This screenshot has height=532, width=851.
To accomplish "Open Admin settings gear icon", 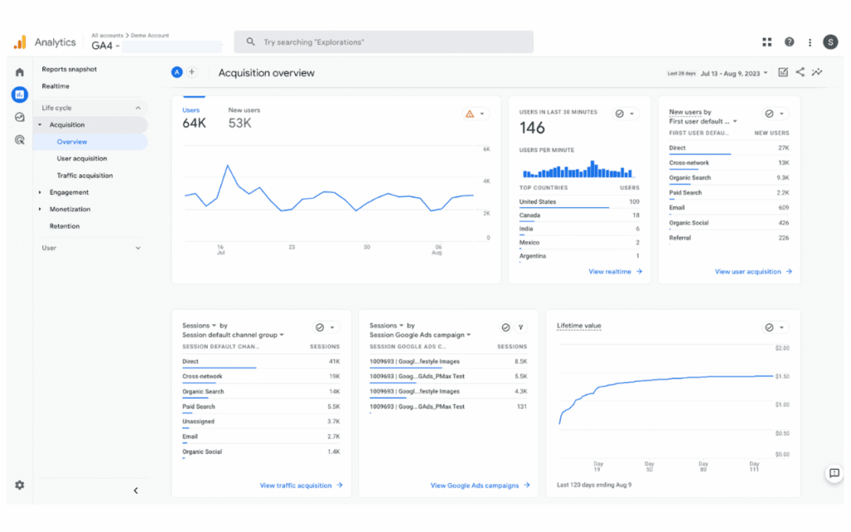I will [x=19, y=485].
